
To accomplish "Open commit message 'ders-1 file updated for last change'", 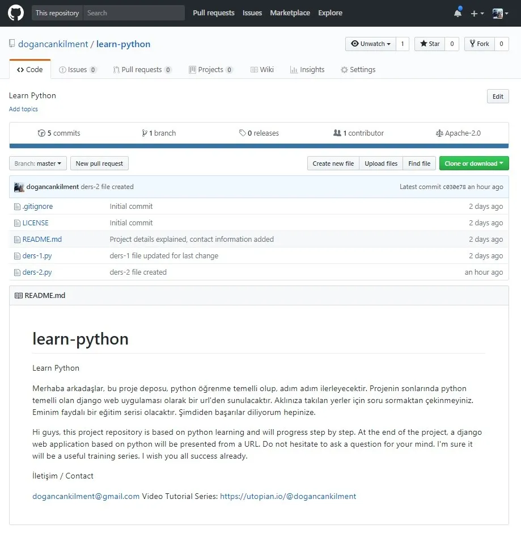I will click(164, 256).
